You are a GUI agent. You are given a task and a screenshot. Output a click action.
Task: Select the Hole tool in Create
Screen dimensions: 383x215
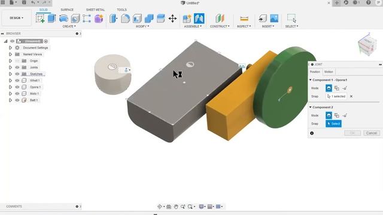75,19
